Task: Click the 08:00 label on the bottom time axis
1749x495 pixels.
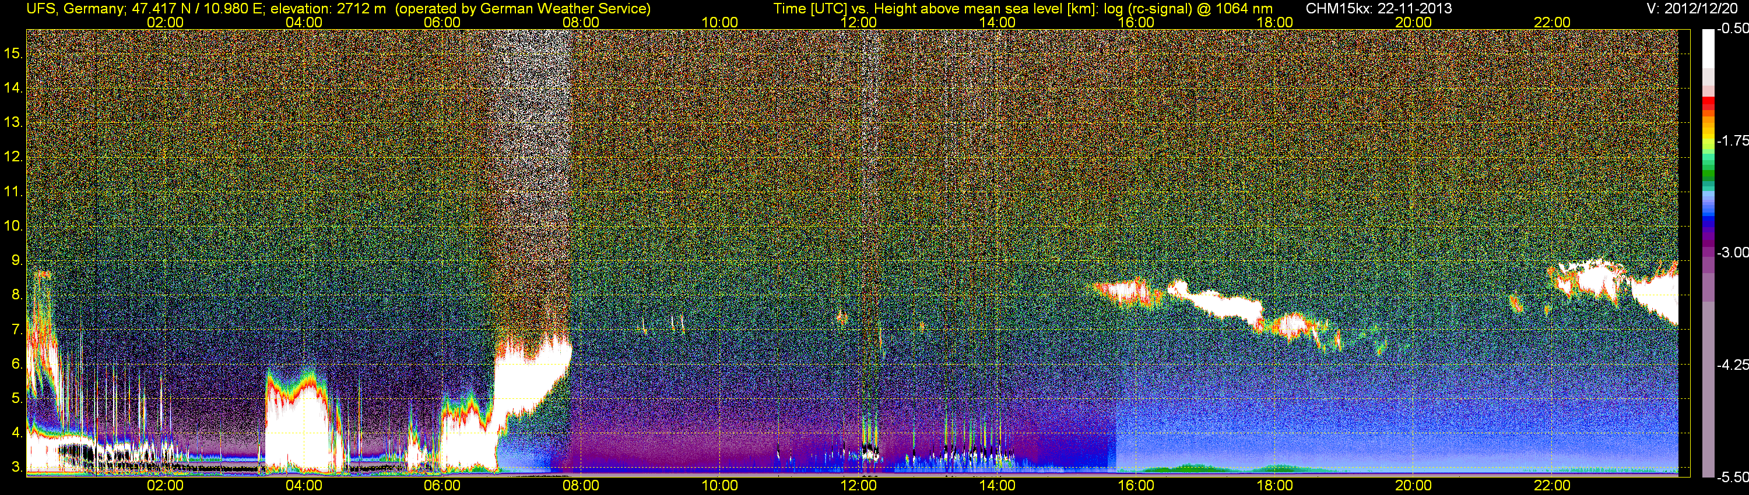Action: [581, 486]
